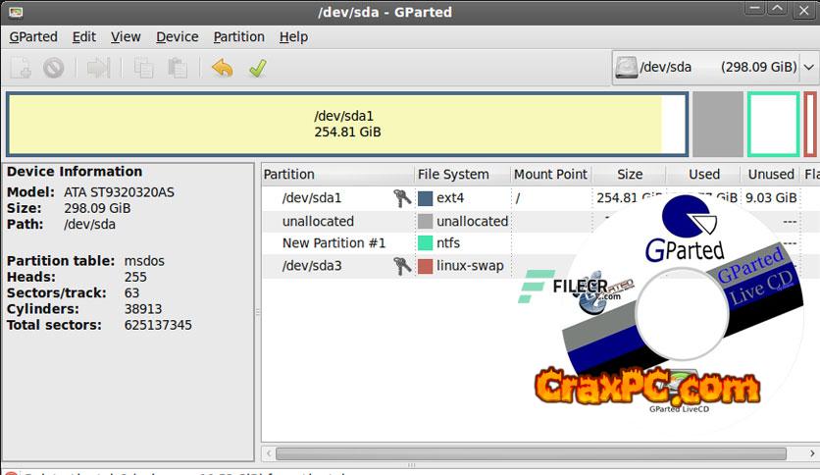
Task: Click the lock keys icon on /dev/sda3 row
Action: pyautogui.click(x=402, y=266)
